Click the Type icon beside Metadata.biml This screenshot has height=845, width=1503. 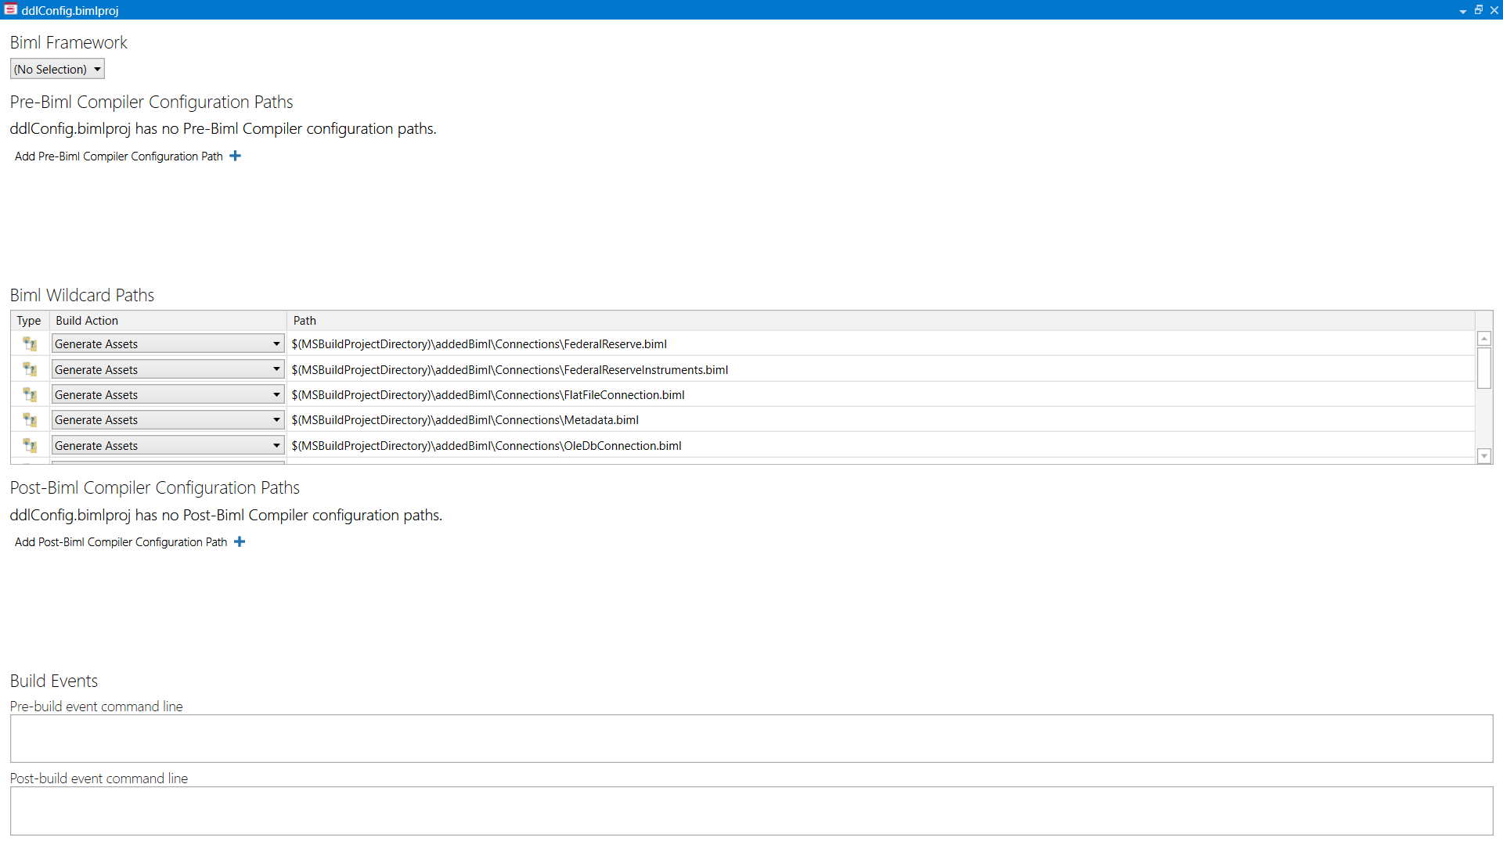pyautogui.click(x=30, y=419)
